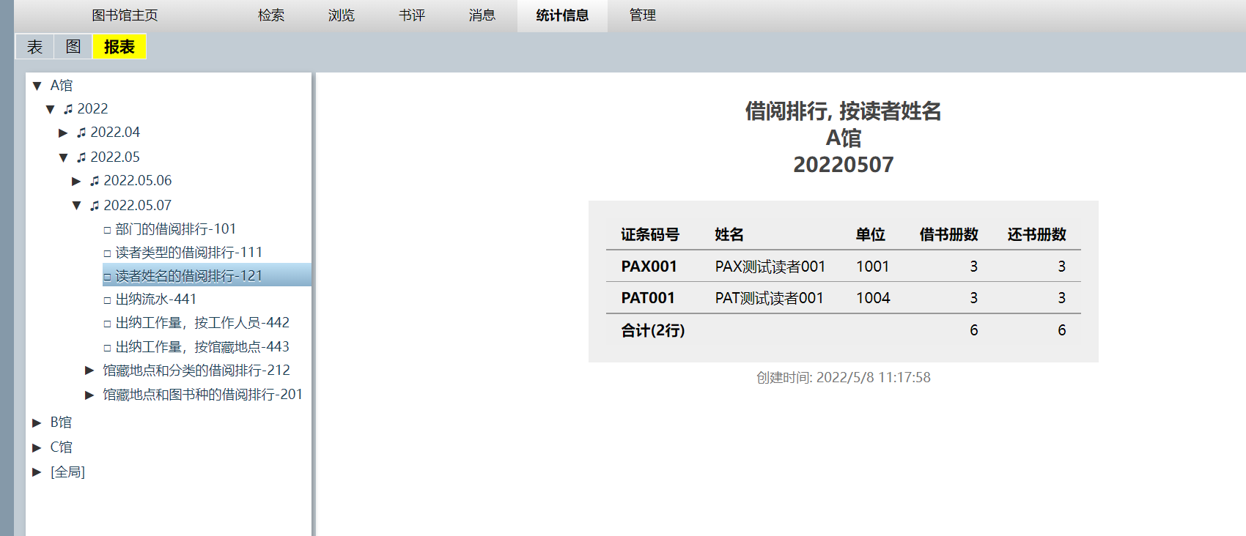This screenshot has width=1246, height=536.
Task: Click unit cell 1004
Action: tap(873, 298)
